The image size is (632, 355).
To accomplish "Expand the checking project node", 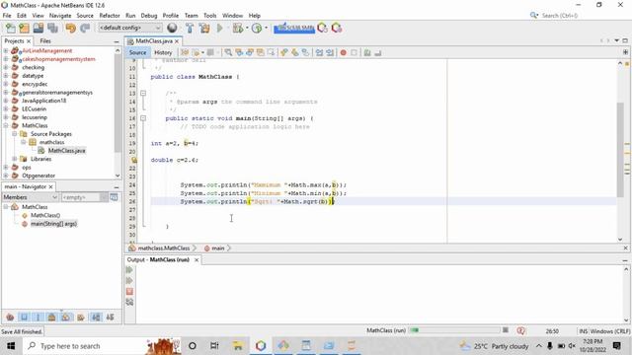I will [x=6, y=67].
